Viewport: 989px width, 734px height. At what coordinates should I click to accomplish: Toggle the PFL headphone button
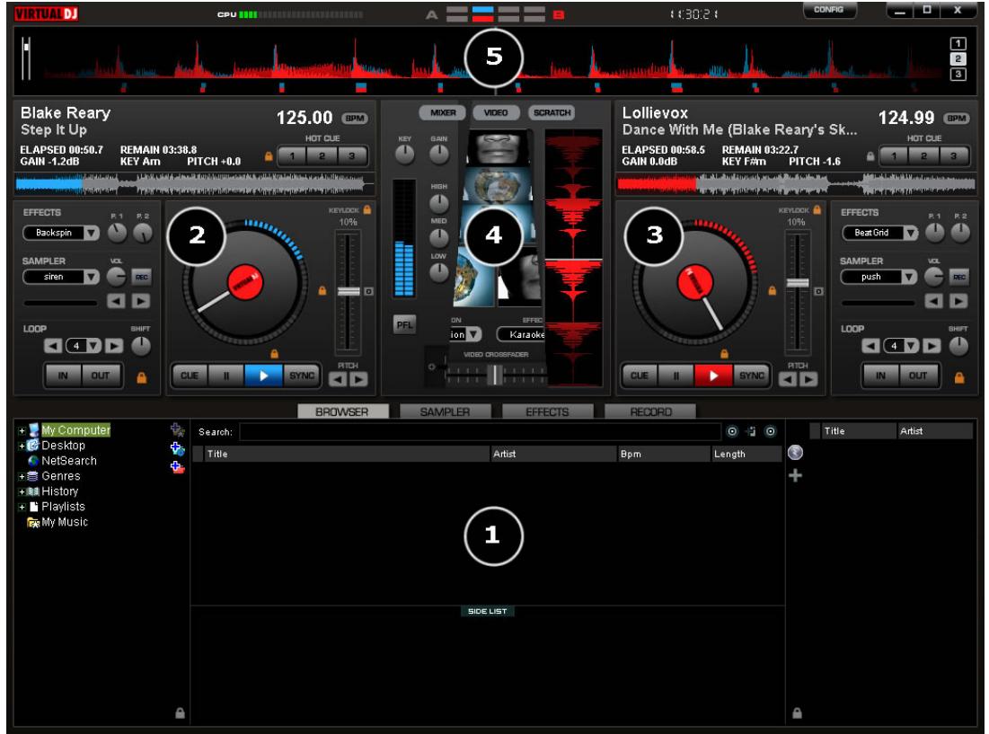click(404, 324)
